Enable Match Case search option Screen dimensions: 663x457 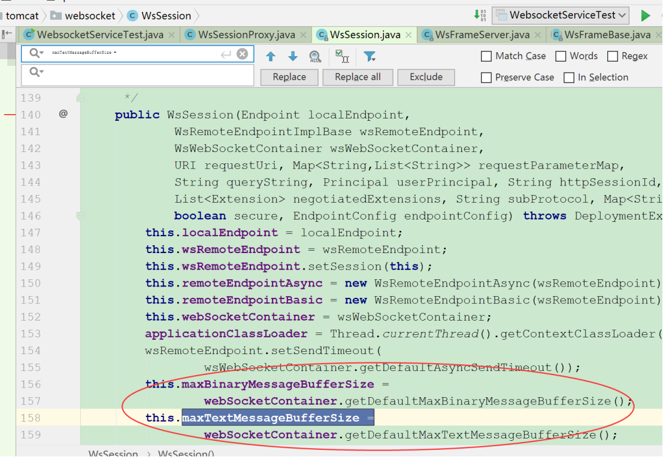[486, 56]
